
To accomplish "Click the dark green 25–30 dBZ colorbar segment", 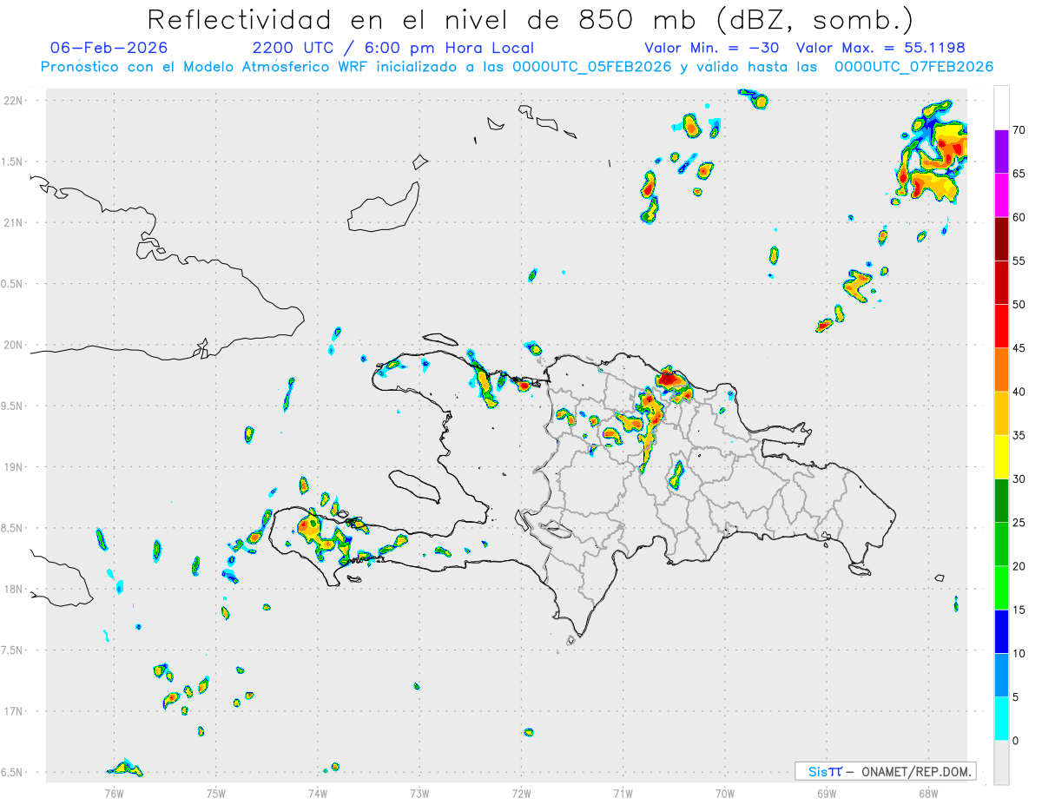I will click(x=1001, y=500).
